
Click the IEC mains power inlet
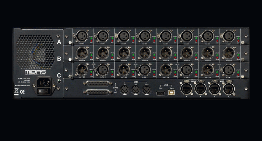coord(44,82)
